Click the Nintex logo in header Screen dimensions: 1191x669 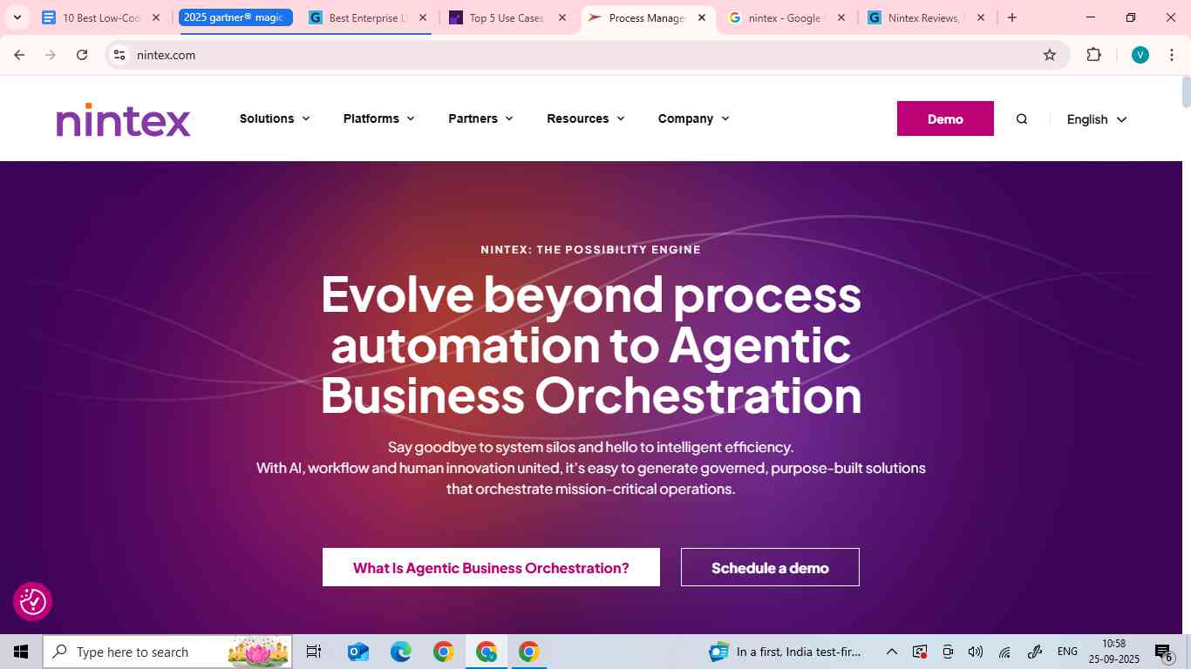click(123, 120)
